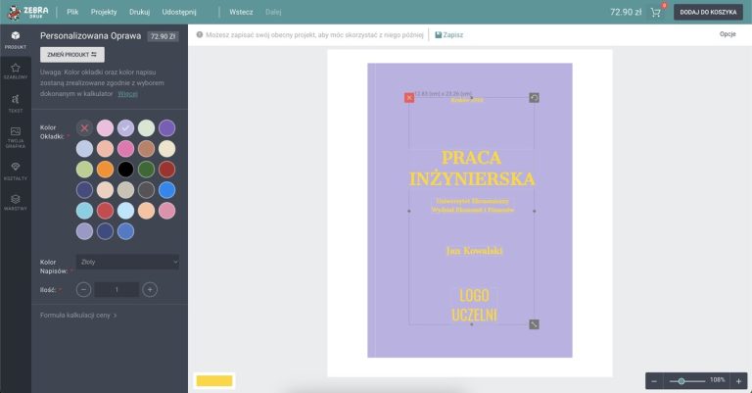Open the Opcje options menu

pos(727,34)
